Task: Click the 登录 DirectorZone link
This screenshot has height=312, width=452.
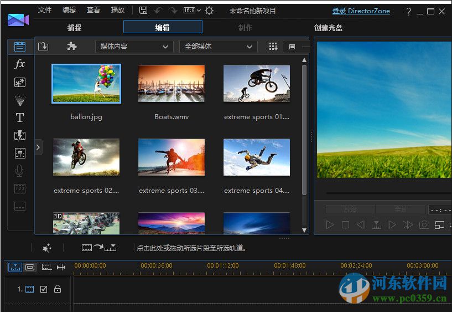Action: tap(361, 11)
